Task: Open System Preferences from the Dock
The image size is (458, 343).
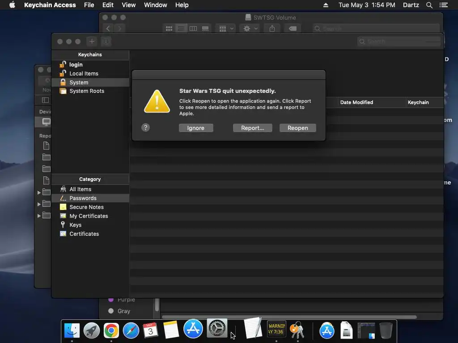Action: [x=217, y=328]
